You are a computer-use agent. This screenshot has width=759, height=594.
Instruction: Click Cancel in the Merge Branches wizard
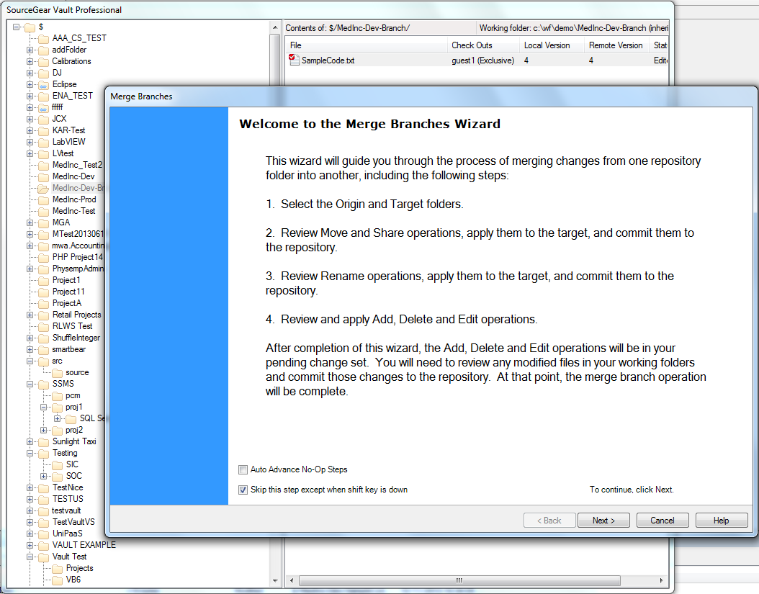[662, 521]
